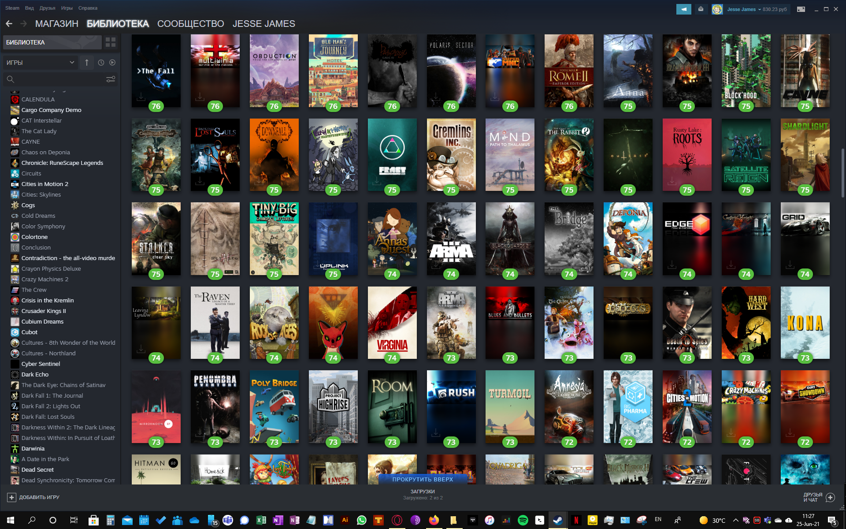Viewport: 846px width, 529px height.
Task: Open the Poly Bridge cover
Action: pyautogui.click(x=274, y=407)
